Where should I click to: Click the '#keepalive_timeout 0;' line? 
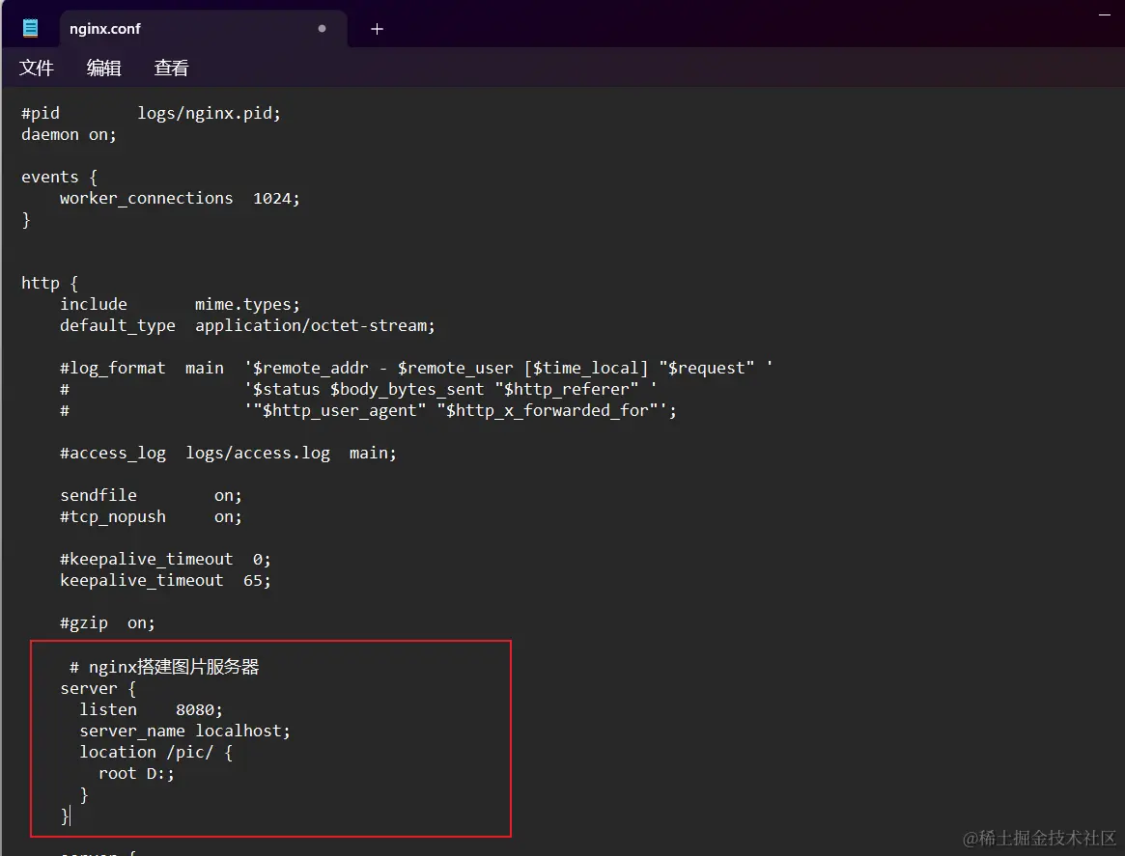click(166, 559)
